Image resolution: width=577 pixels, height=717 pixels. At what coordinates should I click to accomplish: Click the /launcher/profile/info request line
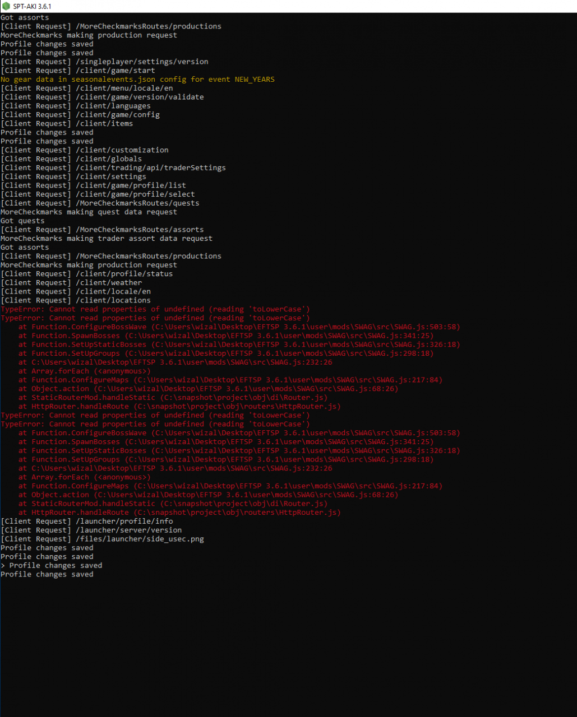pos(87,522)
